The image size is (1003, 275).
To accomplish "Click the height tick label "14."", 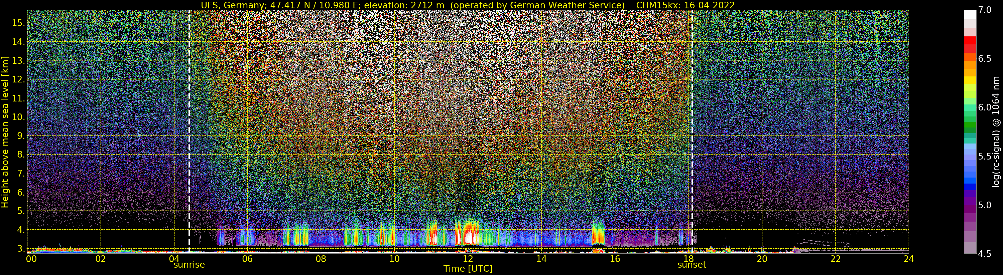I will click(x=18, y=42).
